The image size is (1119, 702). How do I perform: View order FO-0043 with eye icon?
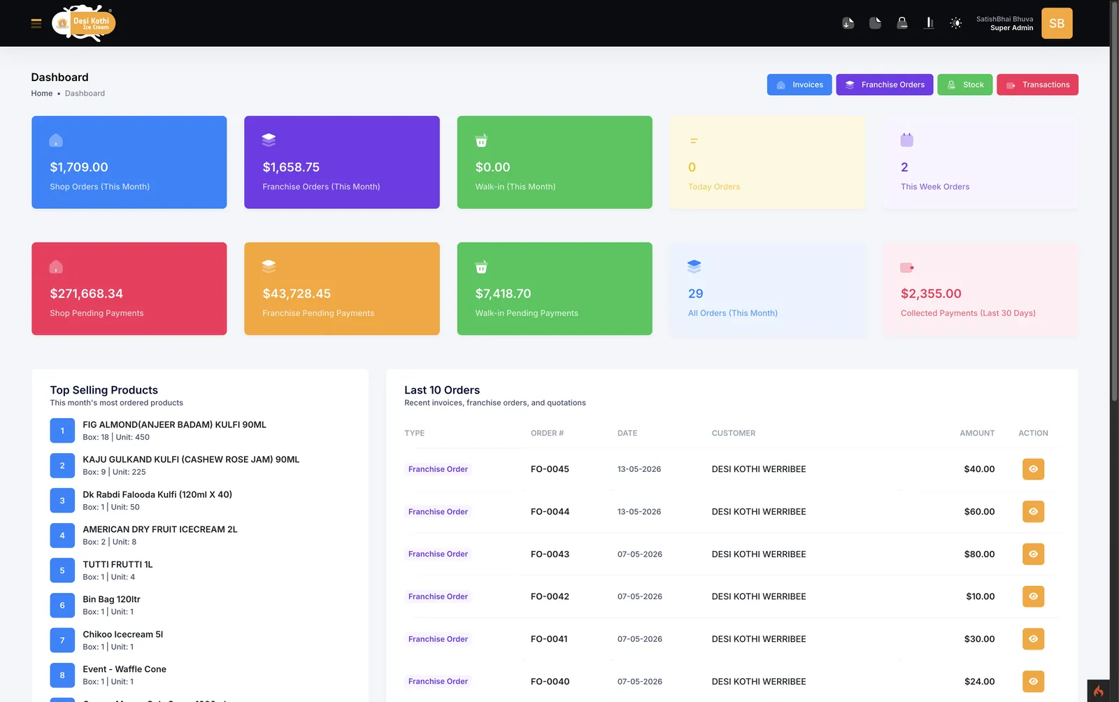point(1033,554)
